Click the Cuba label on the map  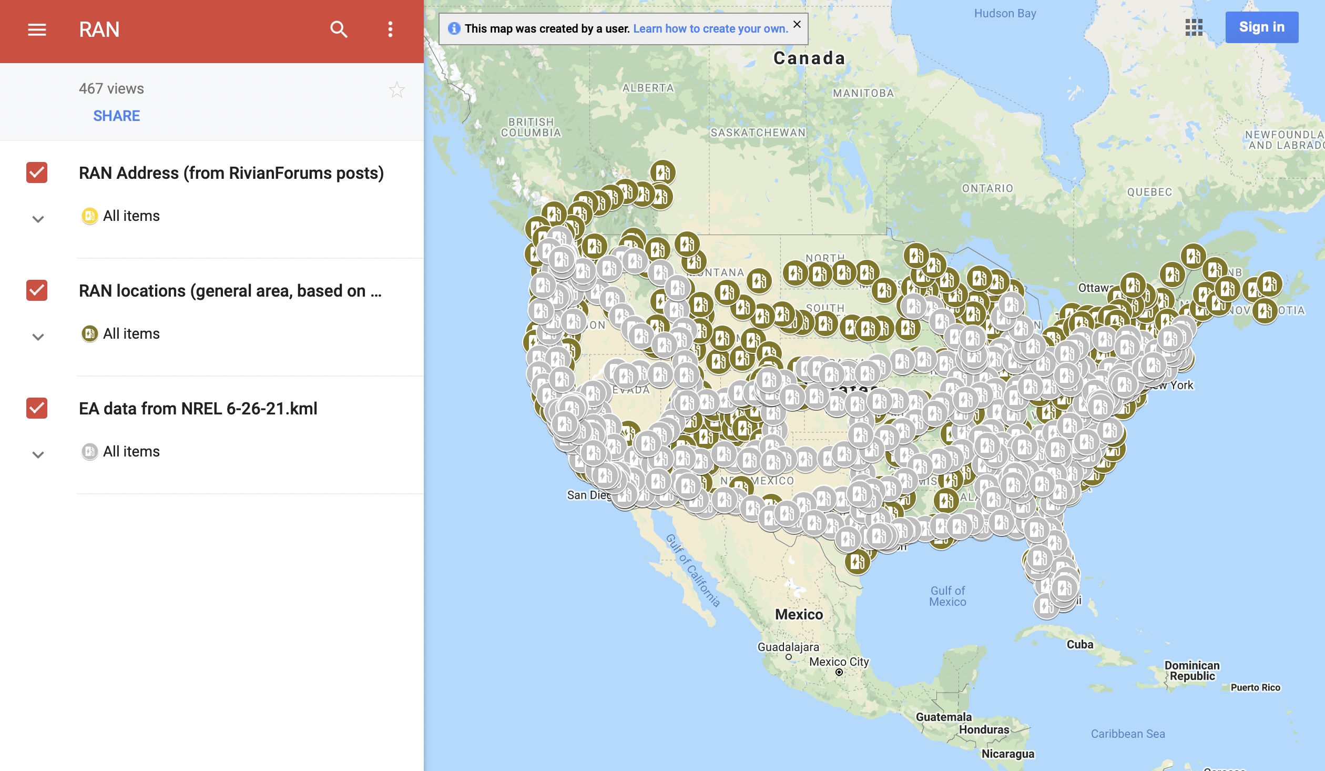(x=1080, y=644)
